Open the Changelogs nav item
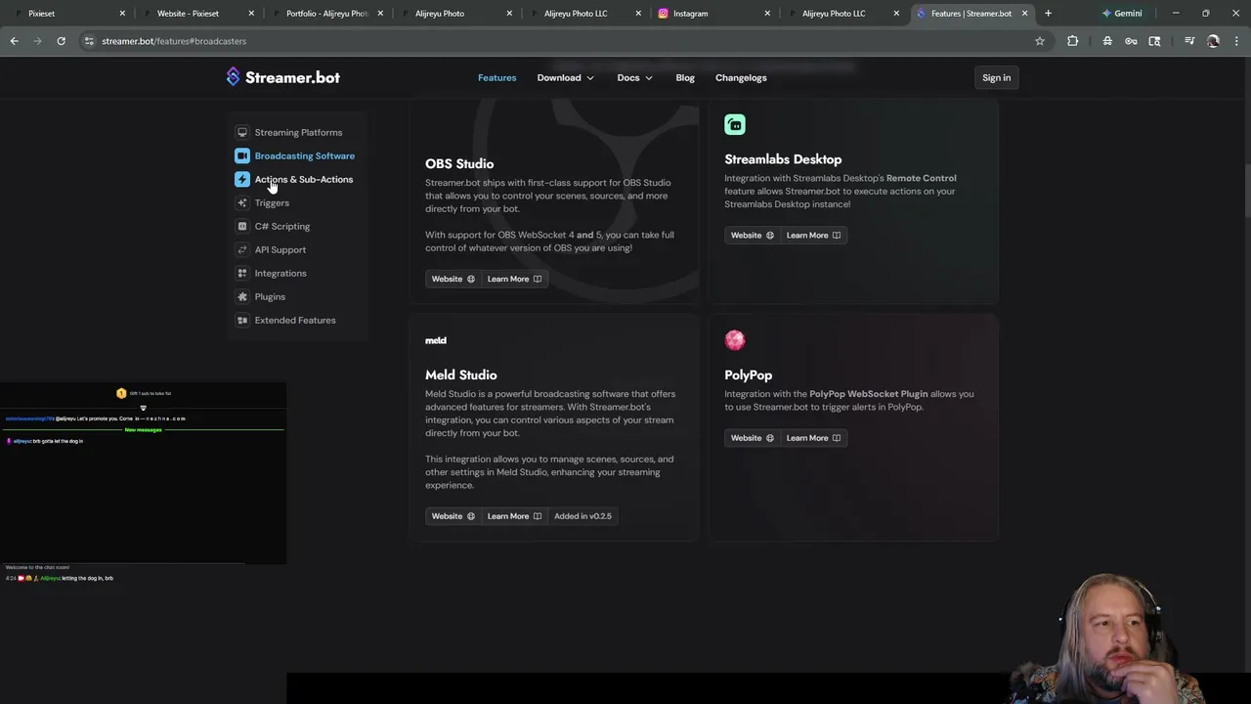Viewport: 1251px width, 704px height. click(x=741, y=77)
